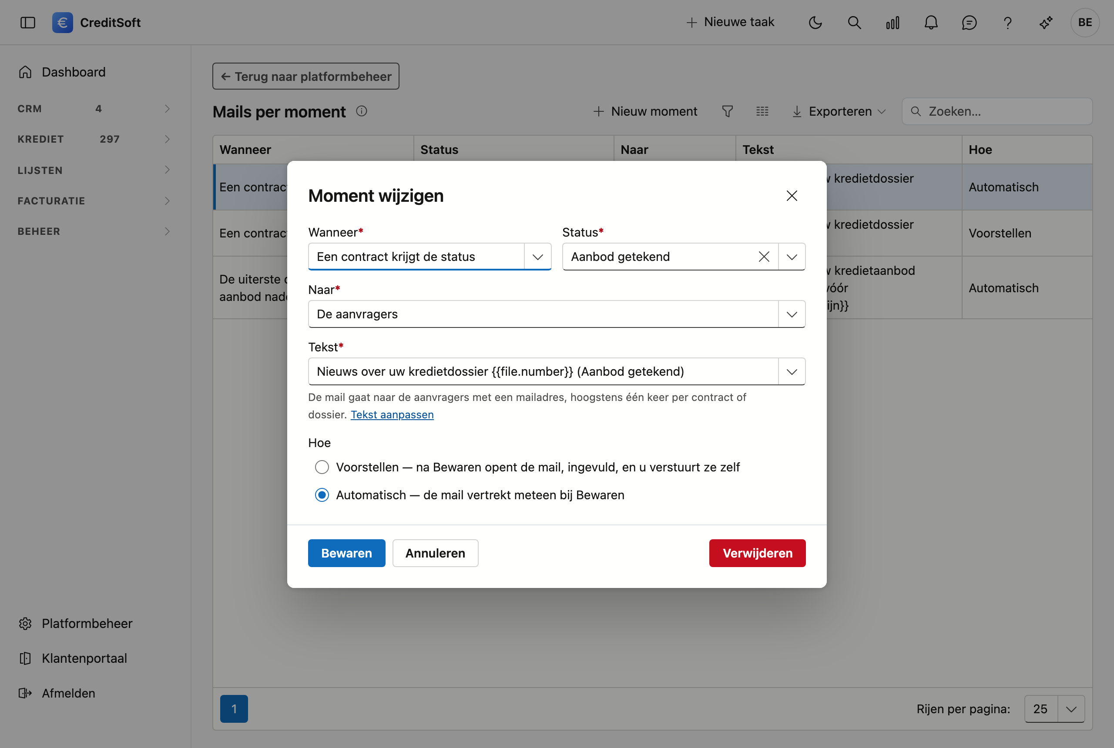Click the red Verwijderen button

(758, 553)
